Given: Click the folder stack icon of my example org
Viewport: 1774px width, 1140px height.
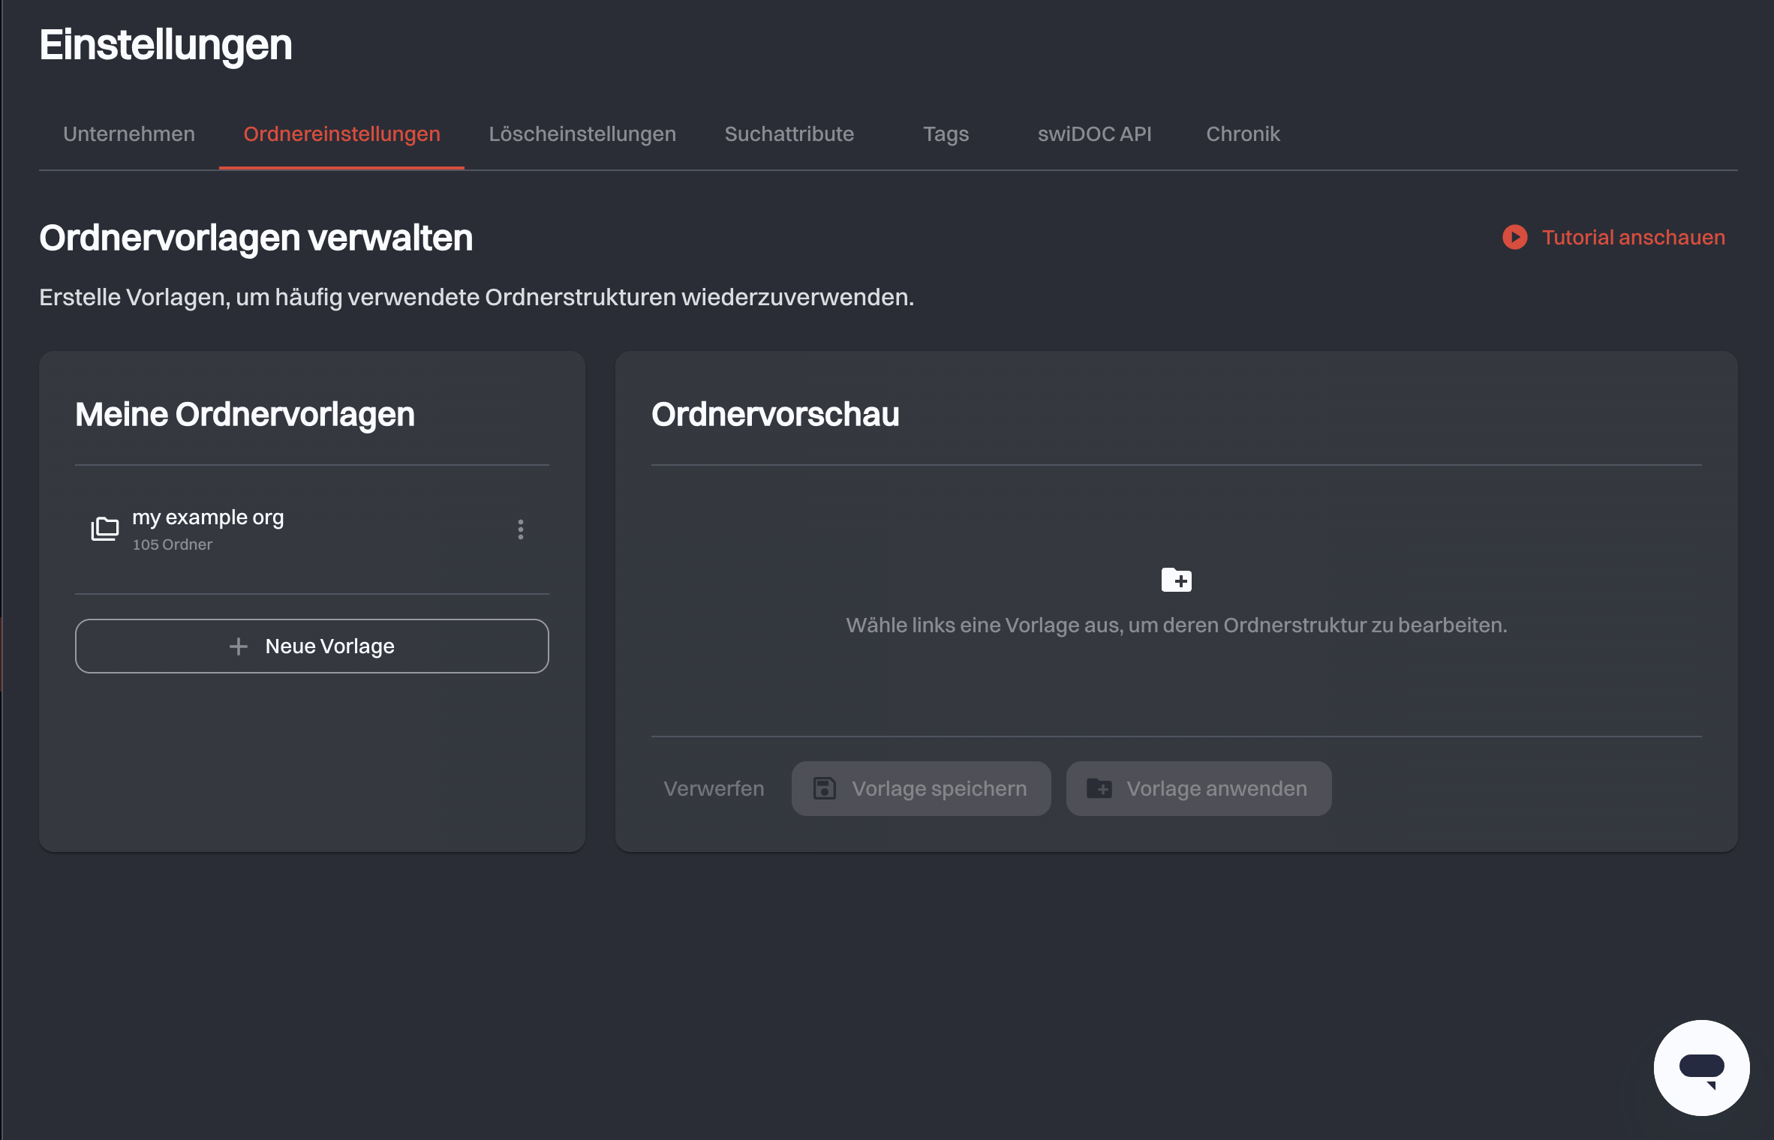Looking at the screenshot, I should [x=105, y=529].
